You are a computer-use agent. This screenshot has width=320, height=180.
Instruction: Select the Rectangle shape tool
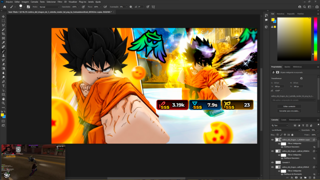click(x=3, y=95)
